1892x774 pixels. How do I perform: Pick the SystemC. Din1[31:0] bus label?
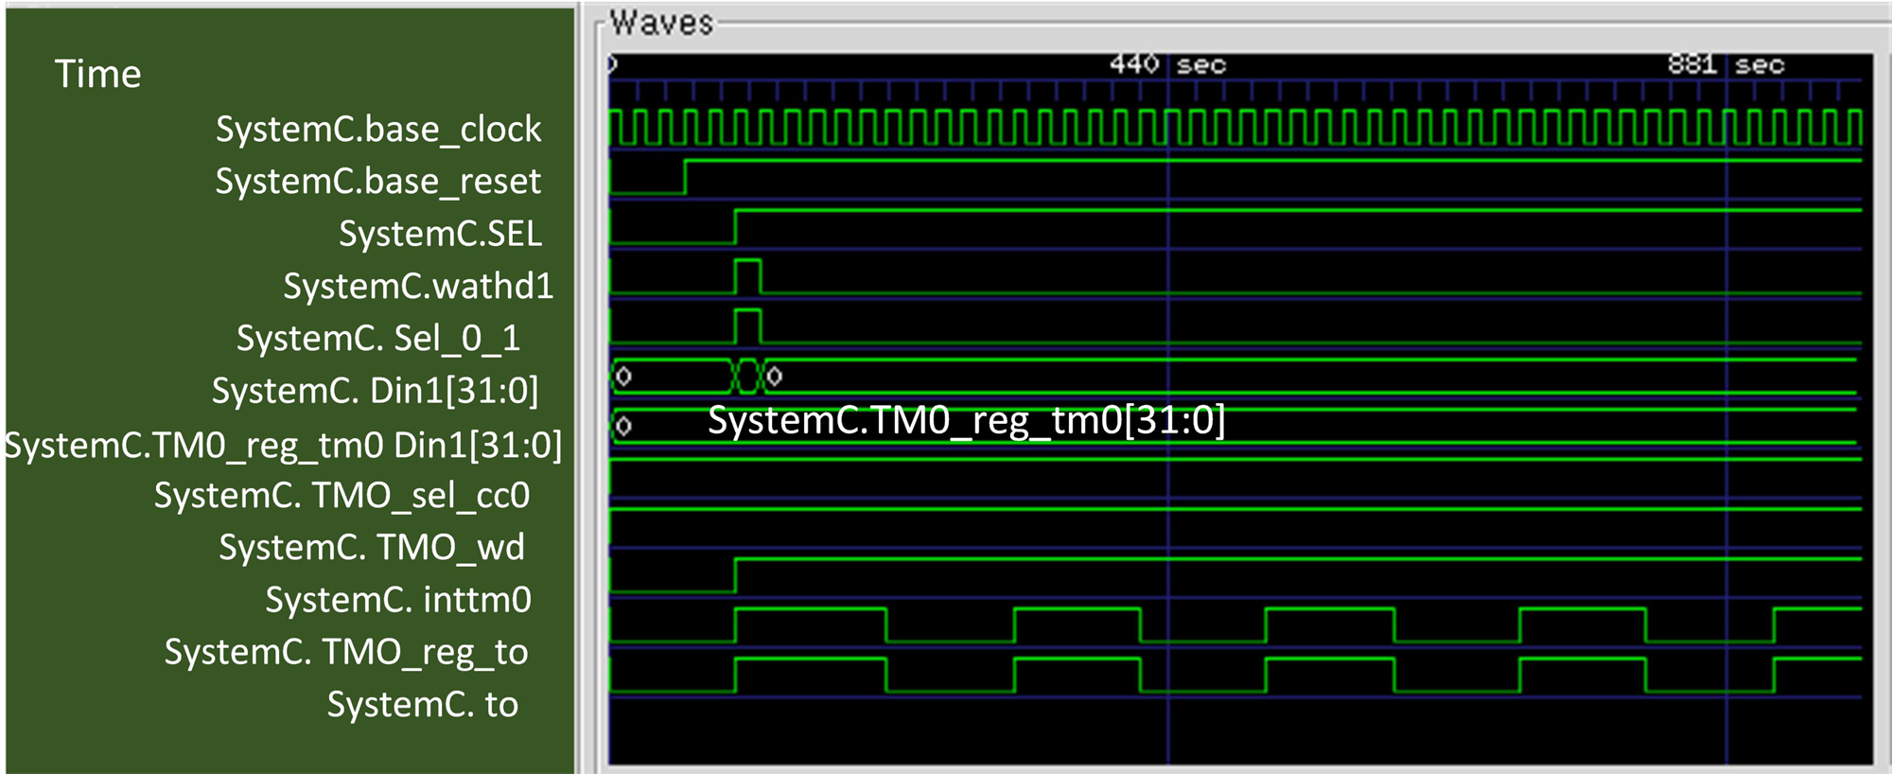(375, 391)
